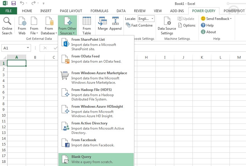Screen dimensions: 246x166
Task: Open the From Database menu
Action: tap(49, 26)
